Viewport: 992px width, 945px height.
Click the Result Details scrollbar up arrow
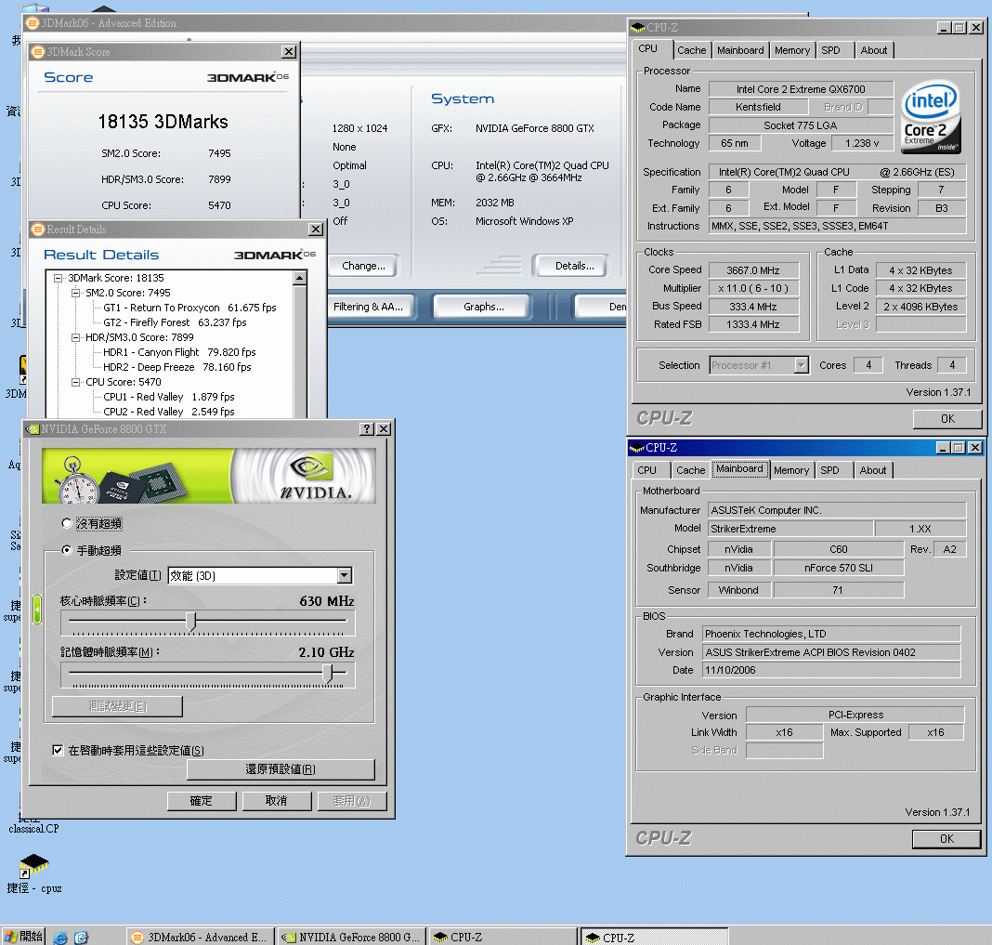(300, 278)
